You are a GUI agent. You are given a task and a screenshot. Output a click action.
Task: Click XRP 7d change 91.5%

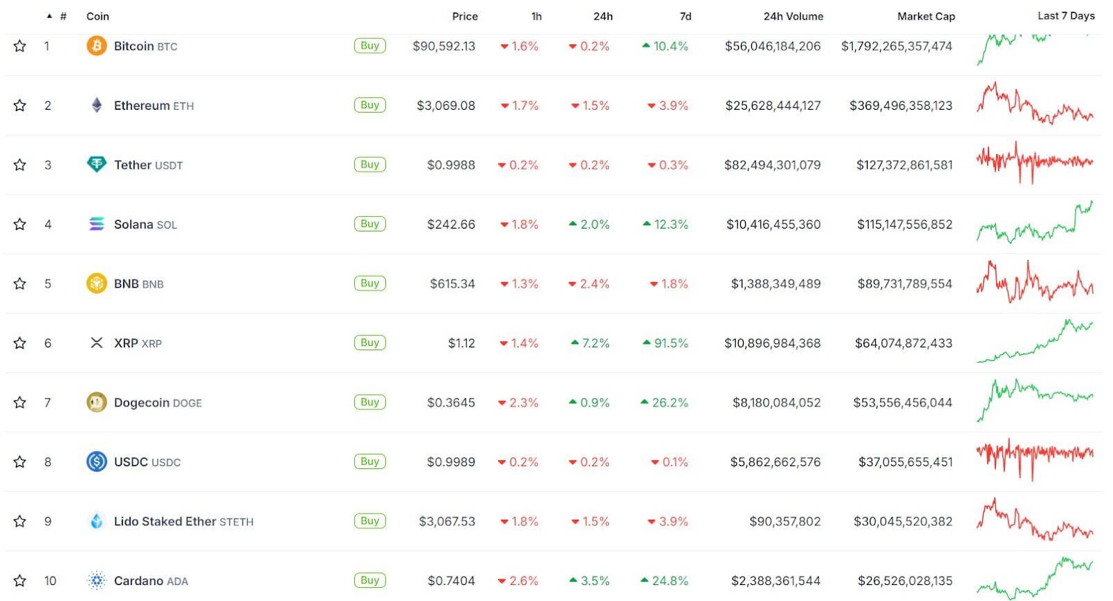coord(666,343)
